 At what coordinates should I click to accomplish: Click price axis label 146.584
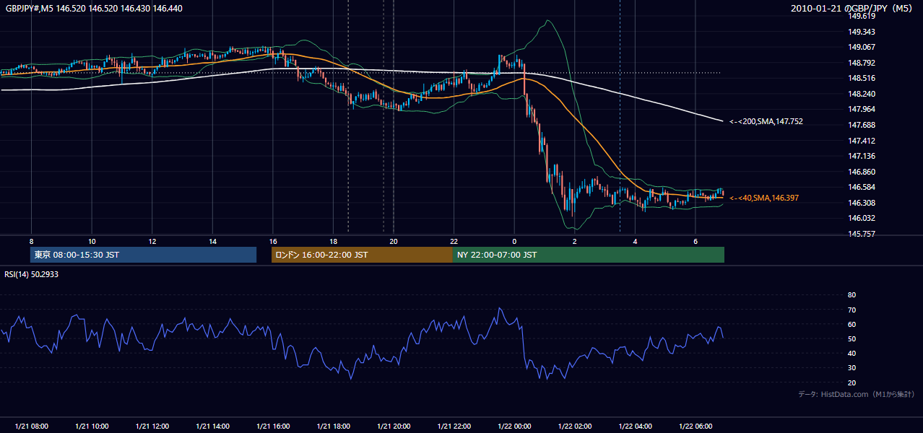click(x=862, y=187)
